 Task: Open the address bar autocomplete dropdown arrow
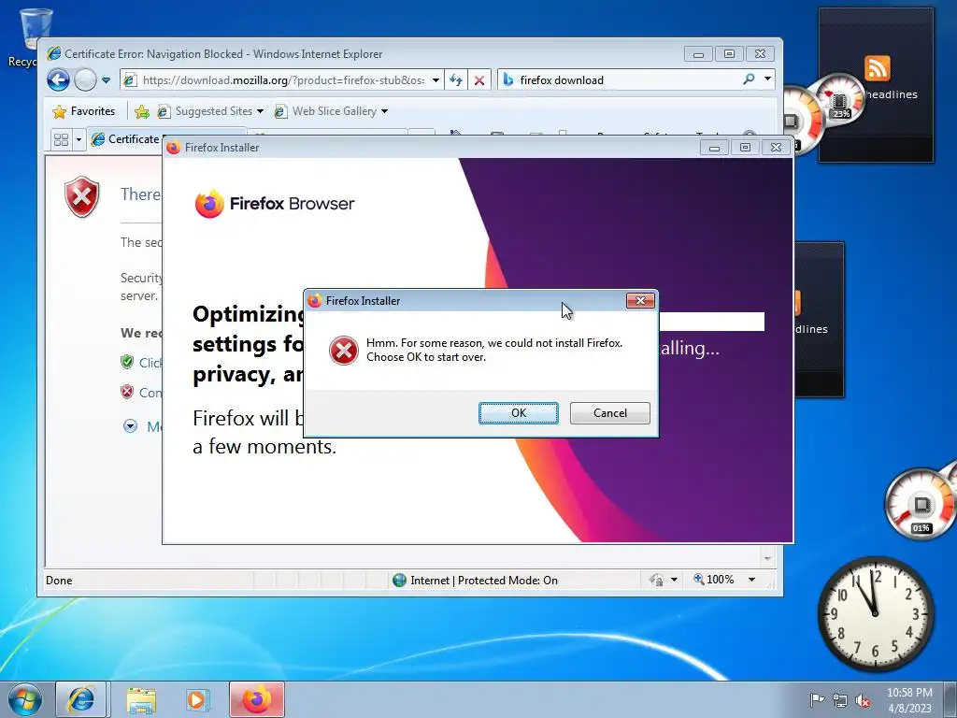coord(436,80)
